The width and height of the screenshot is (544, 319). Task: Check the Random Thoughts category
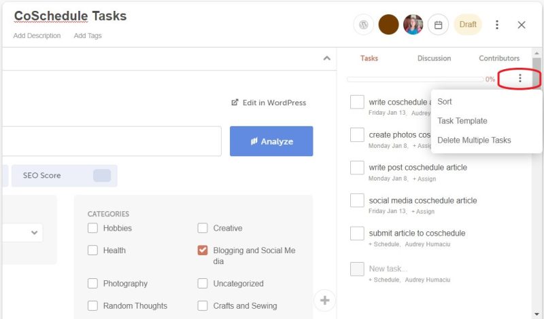click(92, 306)
